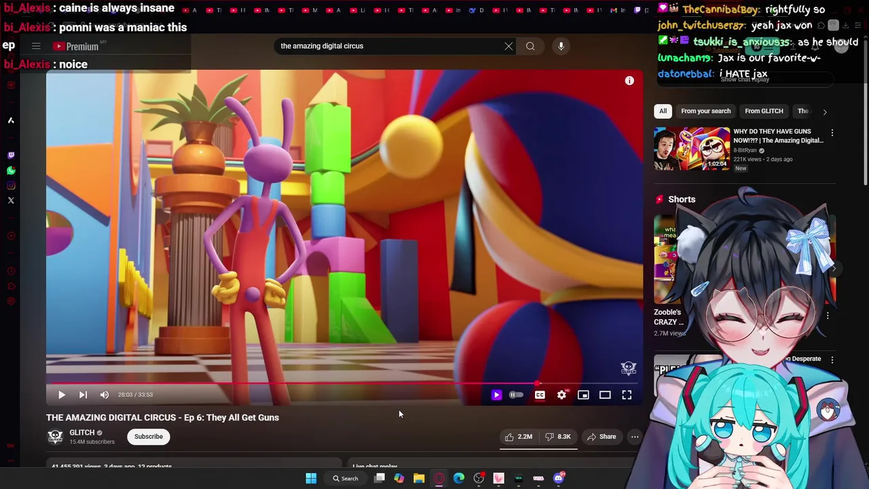Open more actions three-dot menu

point(634,437)
